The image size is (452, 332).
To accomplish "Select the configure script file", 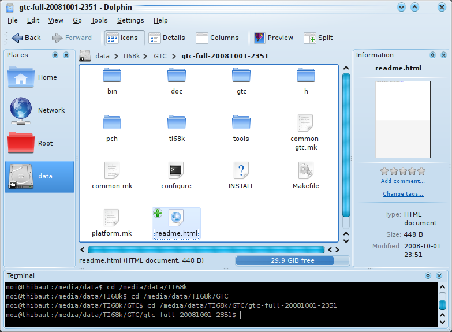I will click(x=176, y=176).
